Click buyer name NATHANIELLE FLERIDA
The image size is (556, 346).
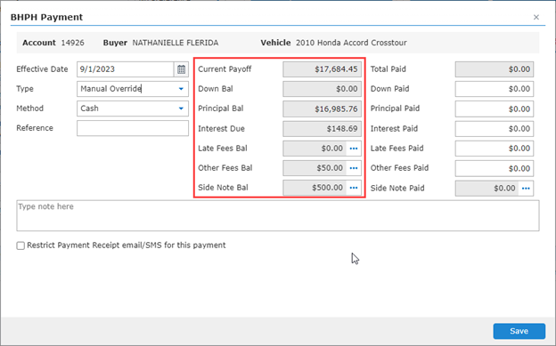(x=176, y=43)
